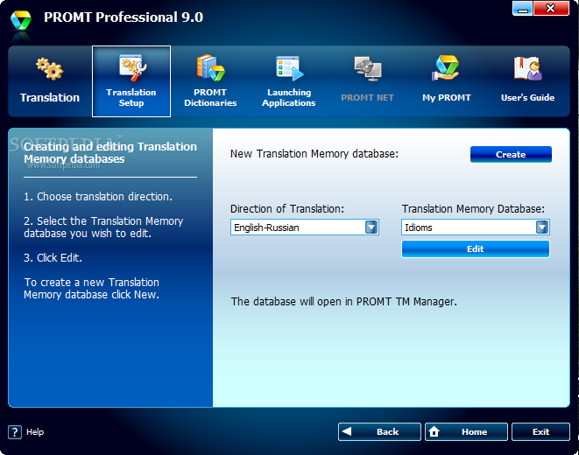Click the "Direction of Translation:" label
Image resolution: width=579 pixels, height=455 pixels.
[287, 209]
